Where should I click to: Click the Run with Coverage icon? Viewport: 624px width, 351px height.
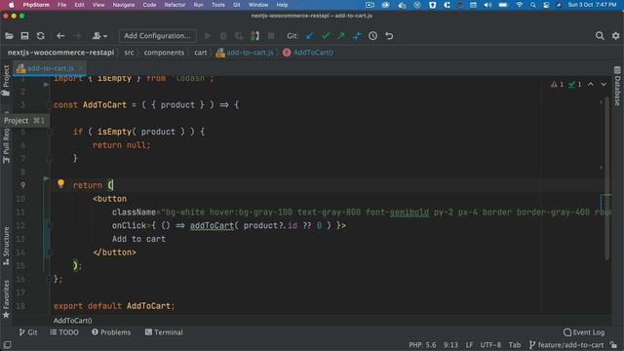(239, 36)
